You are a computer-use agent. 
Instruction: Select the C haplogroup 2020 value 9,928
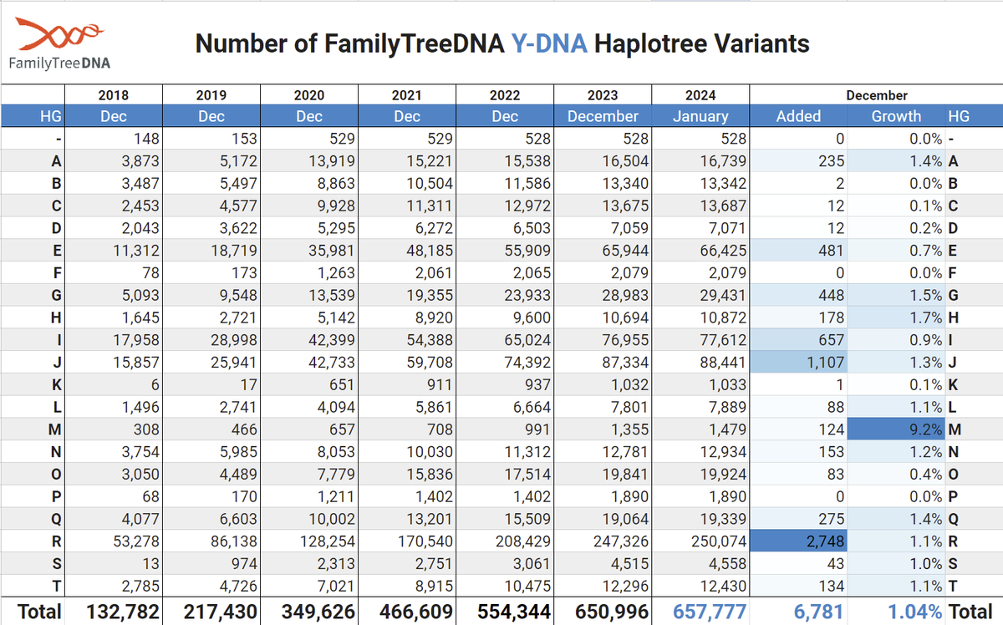pyautogui.click(x=309, y=206)
